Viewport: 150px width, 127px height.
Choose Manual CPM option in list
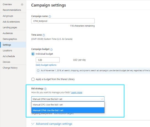[68, 110]
